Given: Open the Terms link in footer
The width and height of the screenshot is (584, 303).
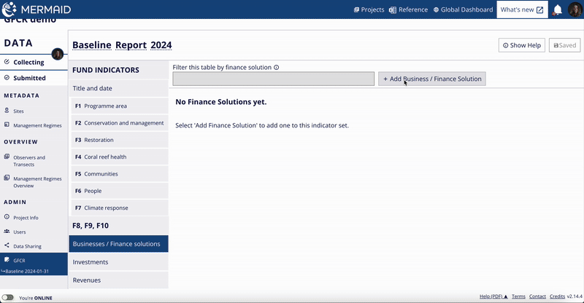Looking at the screenshot, I should point(518,296).
